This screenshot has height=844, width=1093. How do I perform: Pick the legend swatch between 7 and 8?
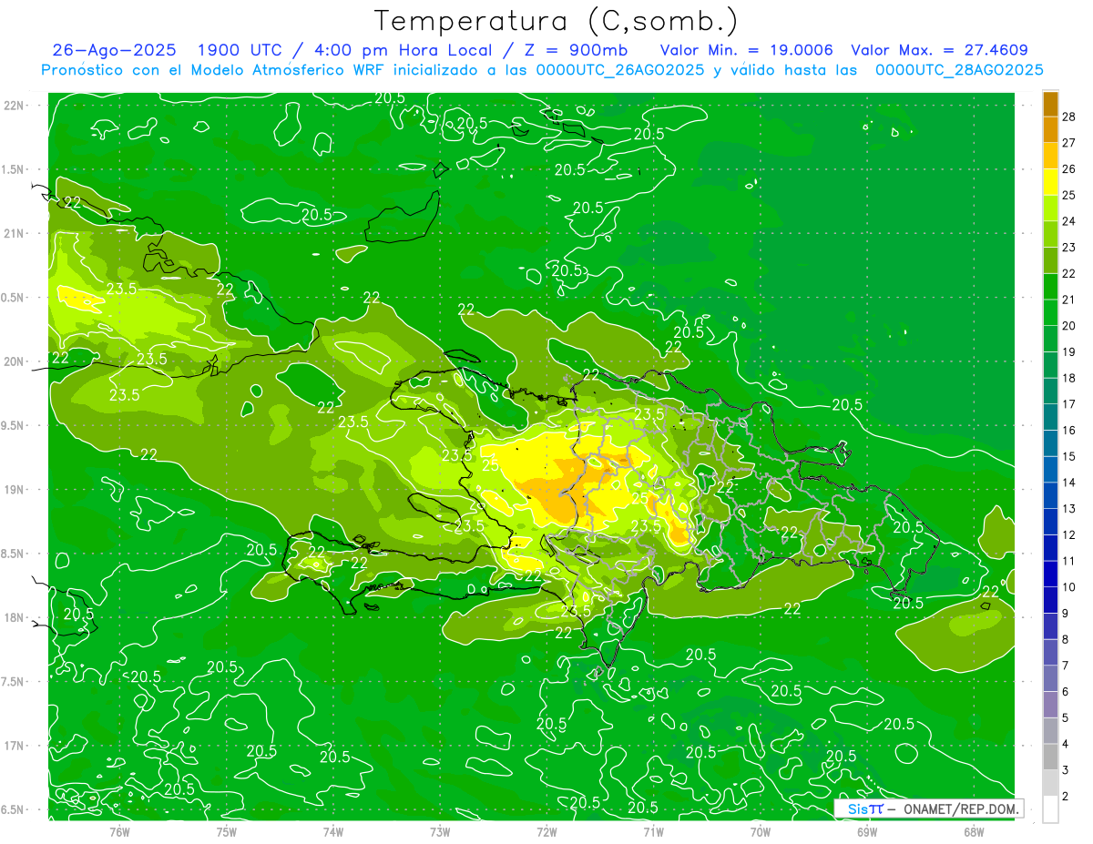pyautogui.click(x=1050, y=653)
